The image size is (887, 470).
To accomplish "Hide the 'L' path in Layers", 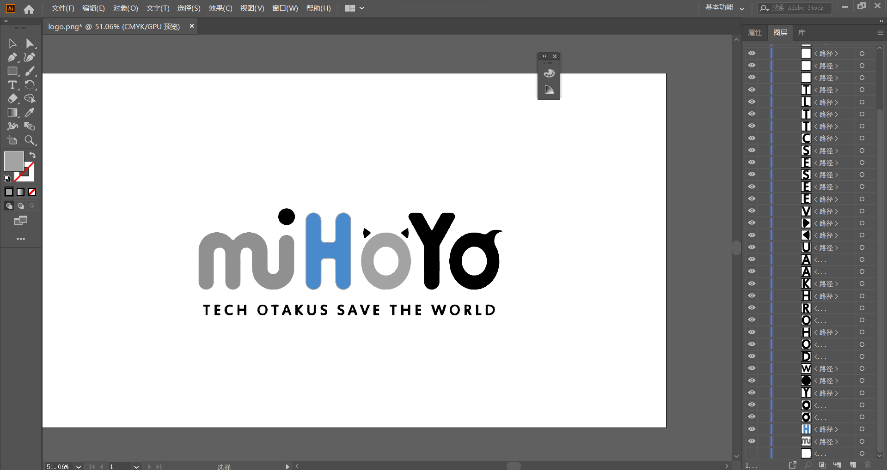I will tap(752, 102).
